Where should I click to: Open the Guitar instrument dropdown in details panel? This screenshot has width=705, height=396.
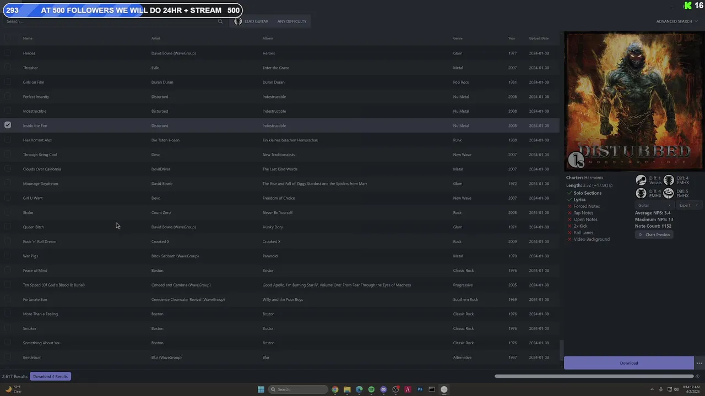654,205
